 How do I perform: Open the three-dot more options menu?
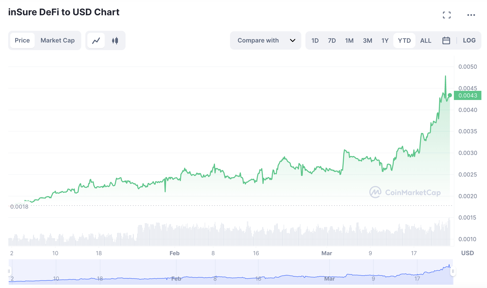pyautogui.click(x=471, y=15)
